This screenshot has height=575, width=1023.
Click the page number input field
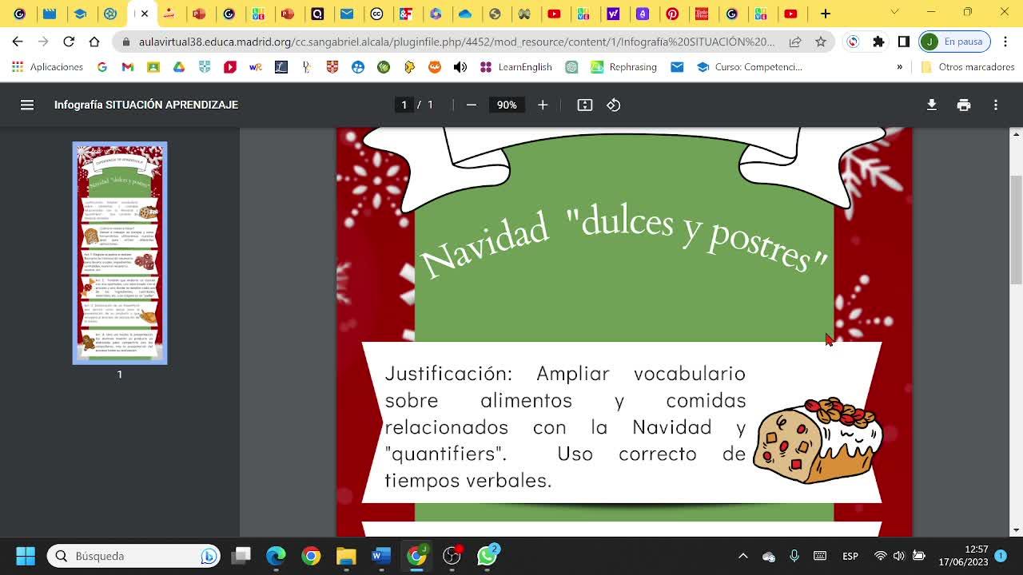[x=404, y=105]
